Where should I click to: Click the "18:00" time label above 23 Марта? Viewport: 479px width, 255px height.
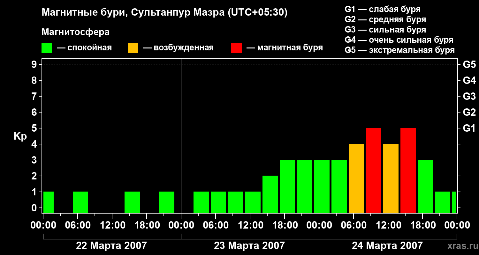click(285, 225)
